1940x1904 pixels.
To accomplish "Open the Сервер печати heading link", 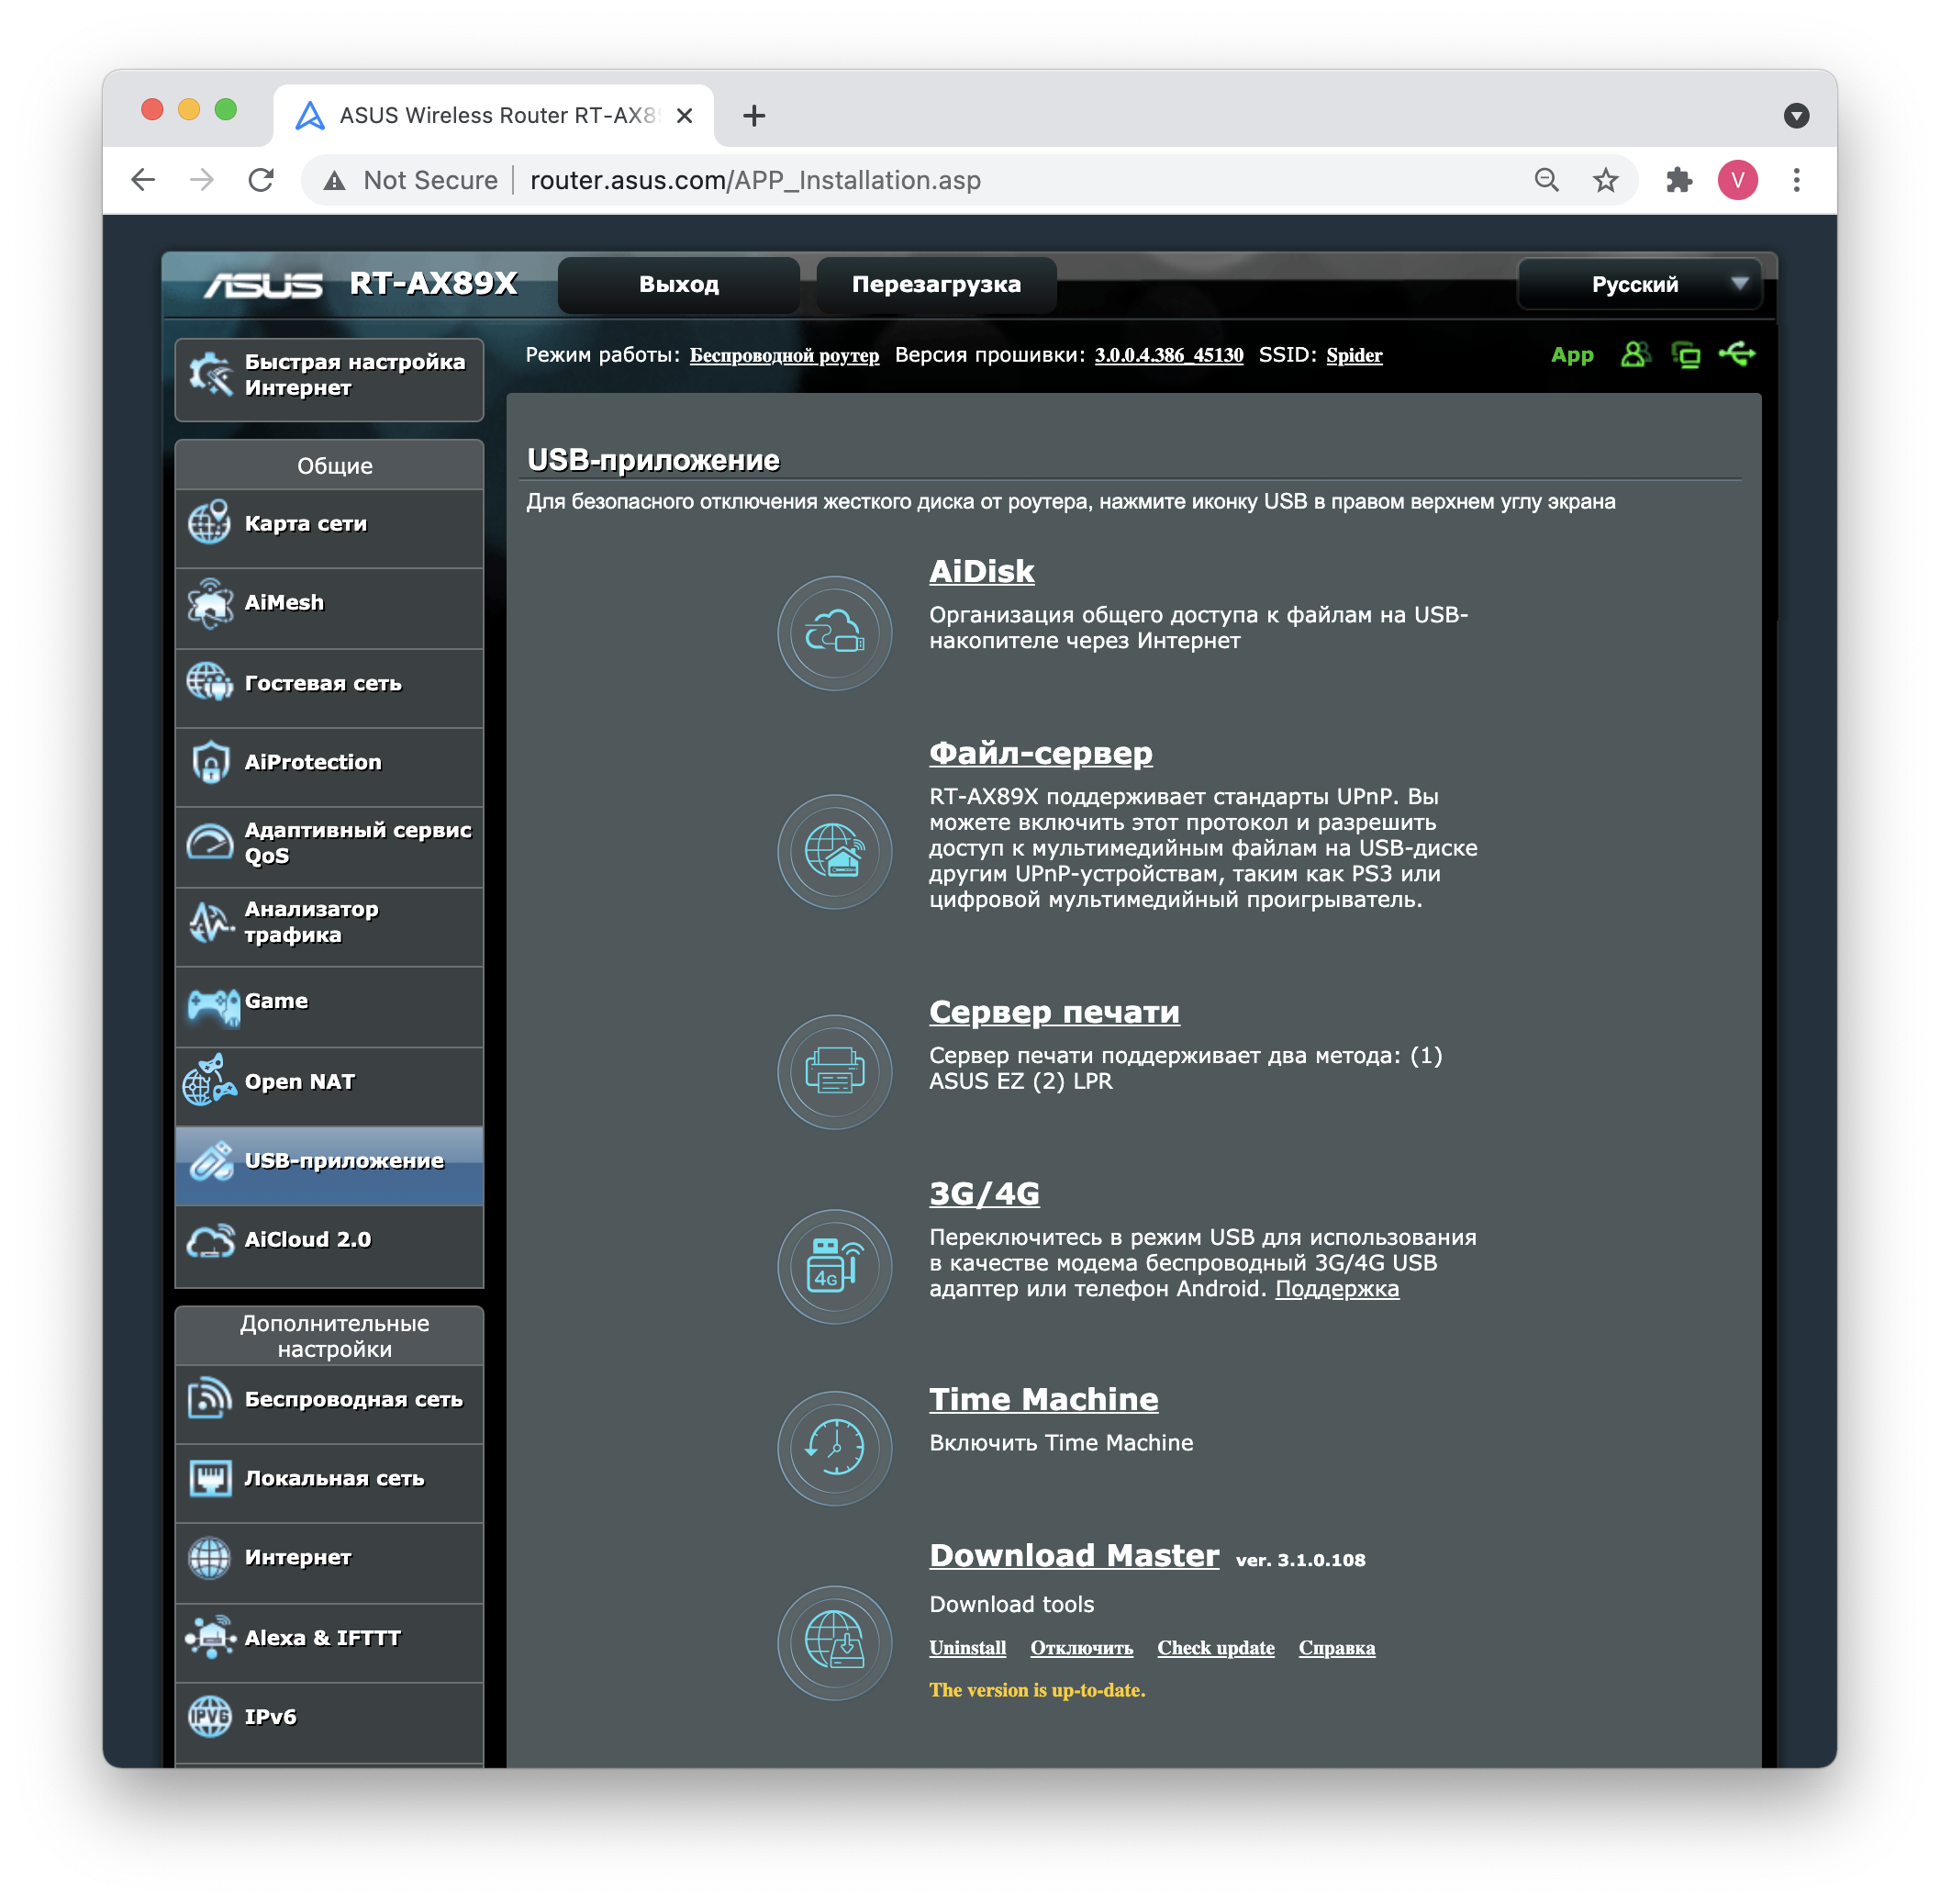I will 1054,1012.
